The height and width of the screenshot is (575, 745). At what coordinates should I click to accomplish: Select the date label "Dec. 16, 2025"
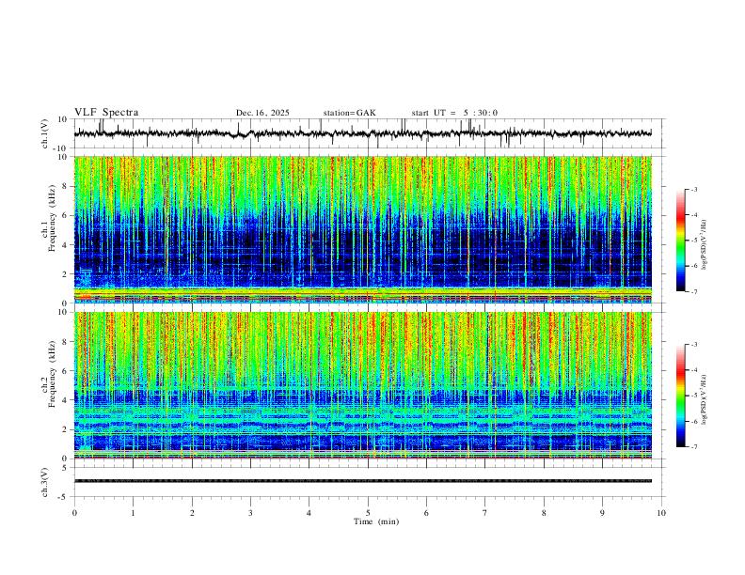click(262, 113)
